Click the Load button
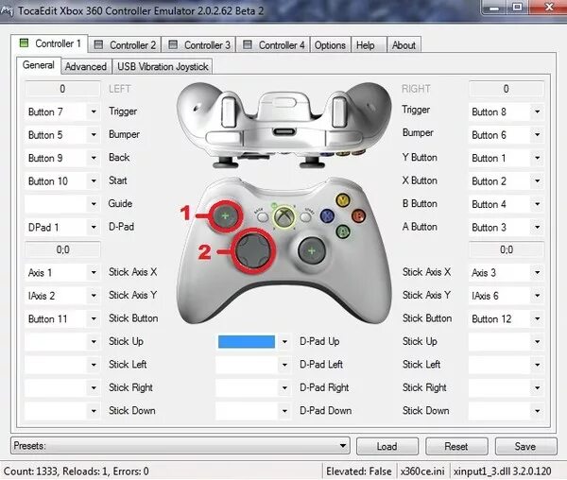The width and height of the screenshot is (567, 480). 387,446
